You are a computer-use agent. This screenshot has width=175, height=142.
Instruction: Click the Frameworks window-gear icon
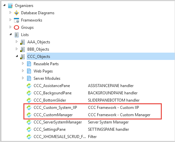point(16,20)
